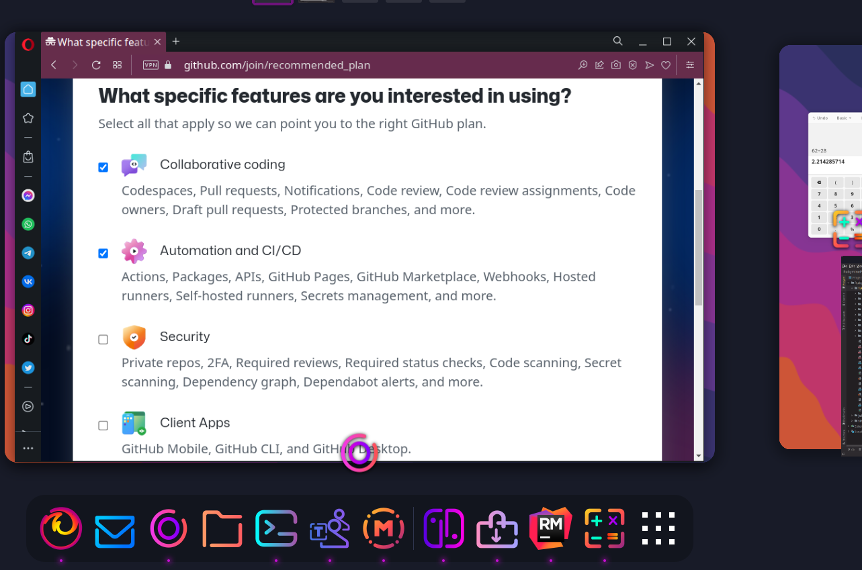862x570 pixels.
Task: Open tab search magnifier in title bar
Action: (617, 41)
